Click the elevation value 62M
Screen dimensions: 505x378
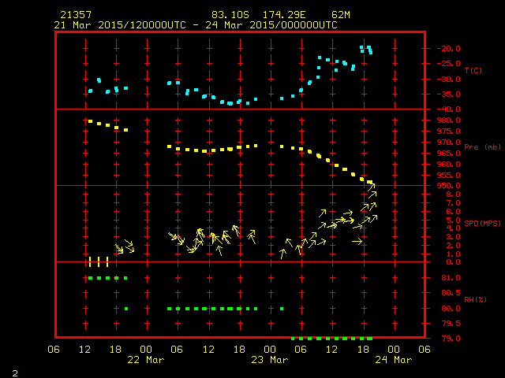(x=341, y=15)
